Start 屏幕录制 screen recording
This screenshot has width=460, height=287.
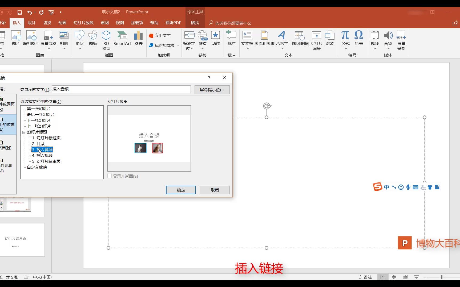[x=401, y=40]
